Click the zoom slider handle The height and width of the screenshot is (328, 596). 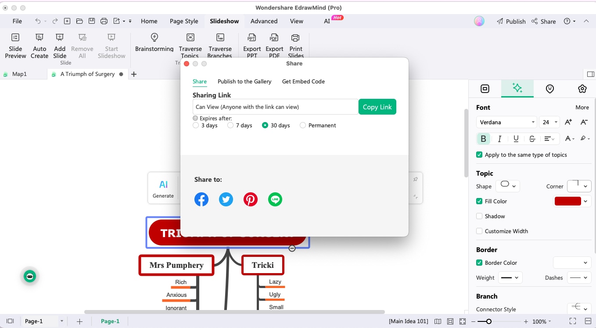[x=489, y=321]
